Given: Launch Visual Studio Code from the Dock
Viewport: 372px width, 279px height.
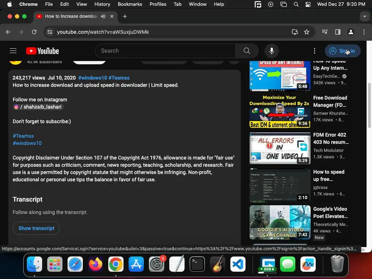Looking at the screenshot, I should click(x=238, y=264).
